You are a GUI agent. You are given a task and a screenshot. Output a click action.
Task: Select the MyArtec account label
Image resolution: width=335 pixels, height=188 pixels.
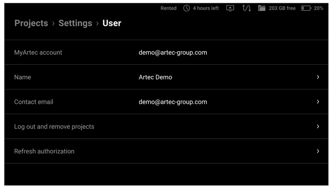38,52
